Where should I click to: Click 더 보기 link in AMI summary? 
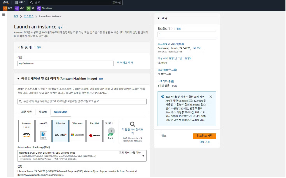[x=197, y=48]
